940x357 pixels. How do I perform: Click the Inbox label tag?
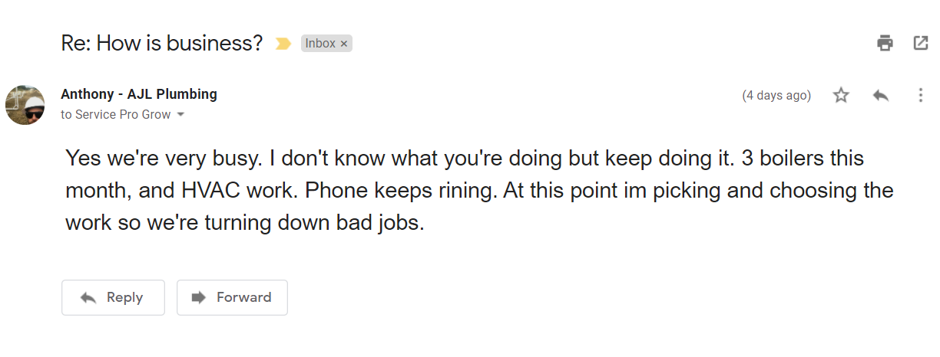point(320,44)
